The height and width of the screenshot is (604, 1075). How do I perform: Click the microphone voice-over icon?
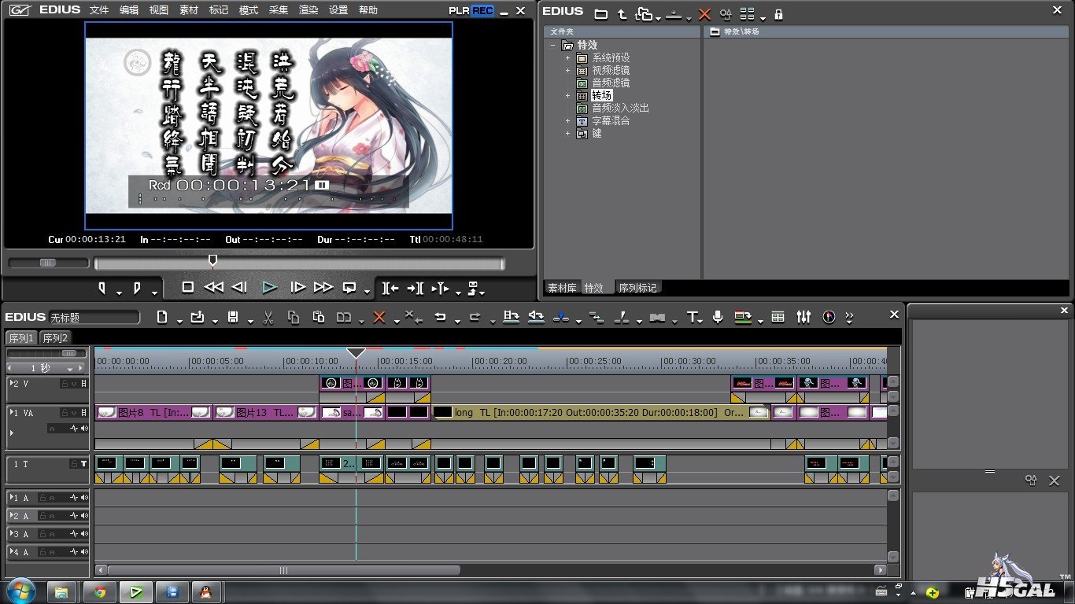coord(718,317)
